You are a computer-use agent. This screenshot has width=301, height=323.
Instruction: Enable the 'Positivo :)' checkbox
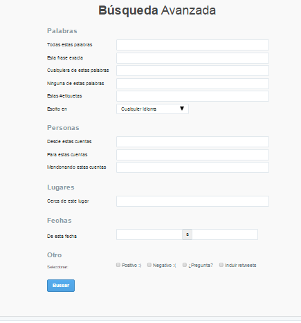(x=118, y=265)
